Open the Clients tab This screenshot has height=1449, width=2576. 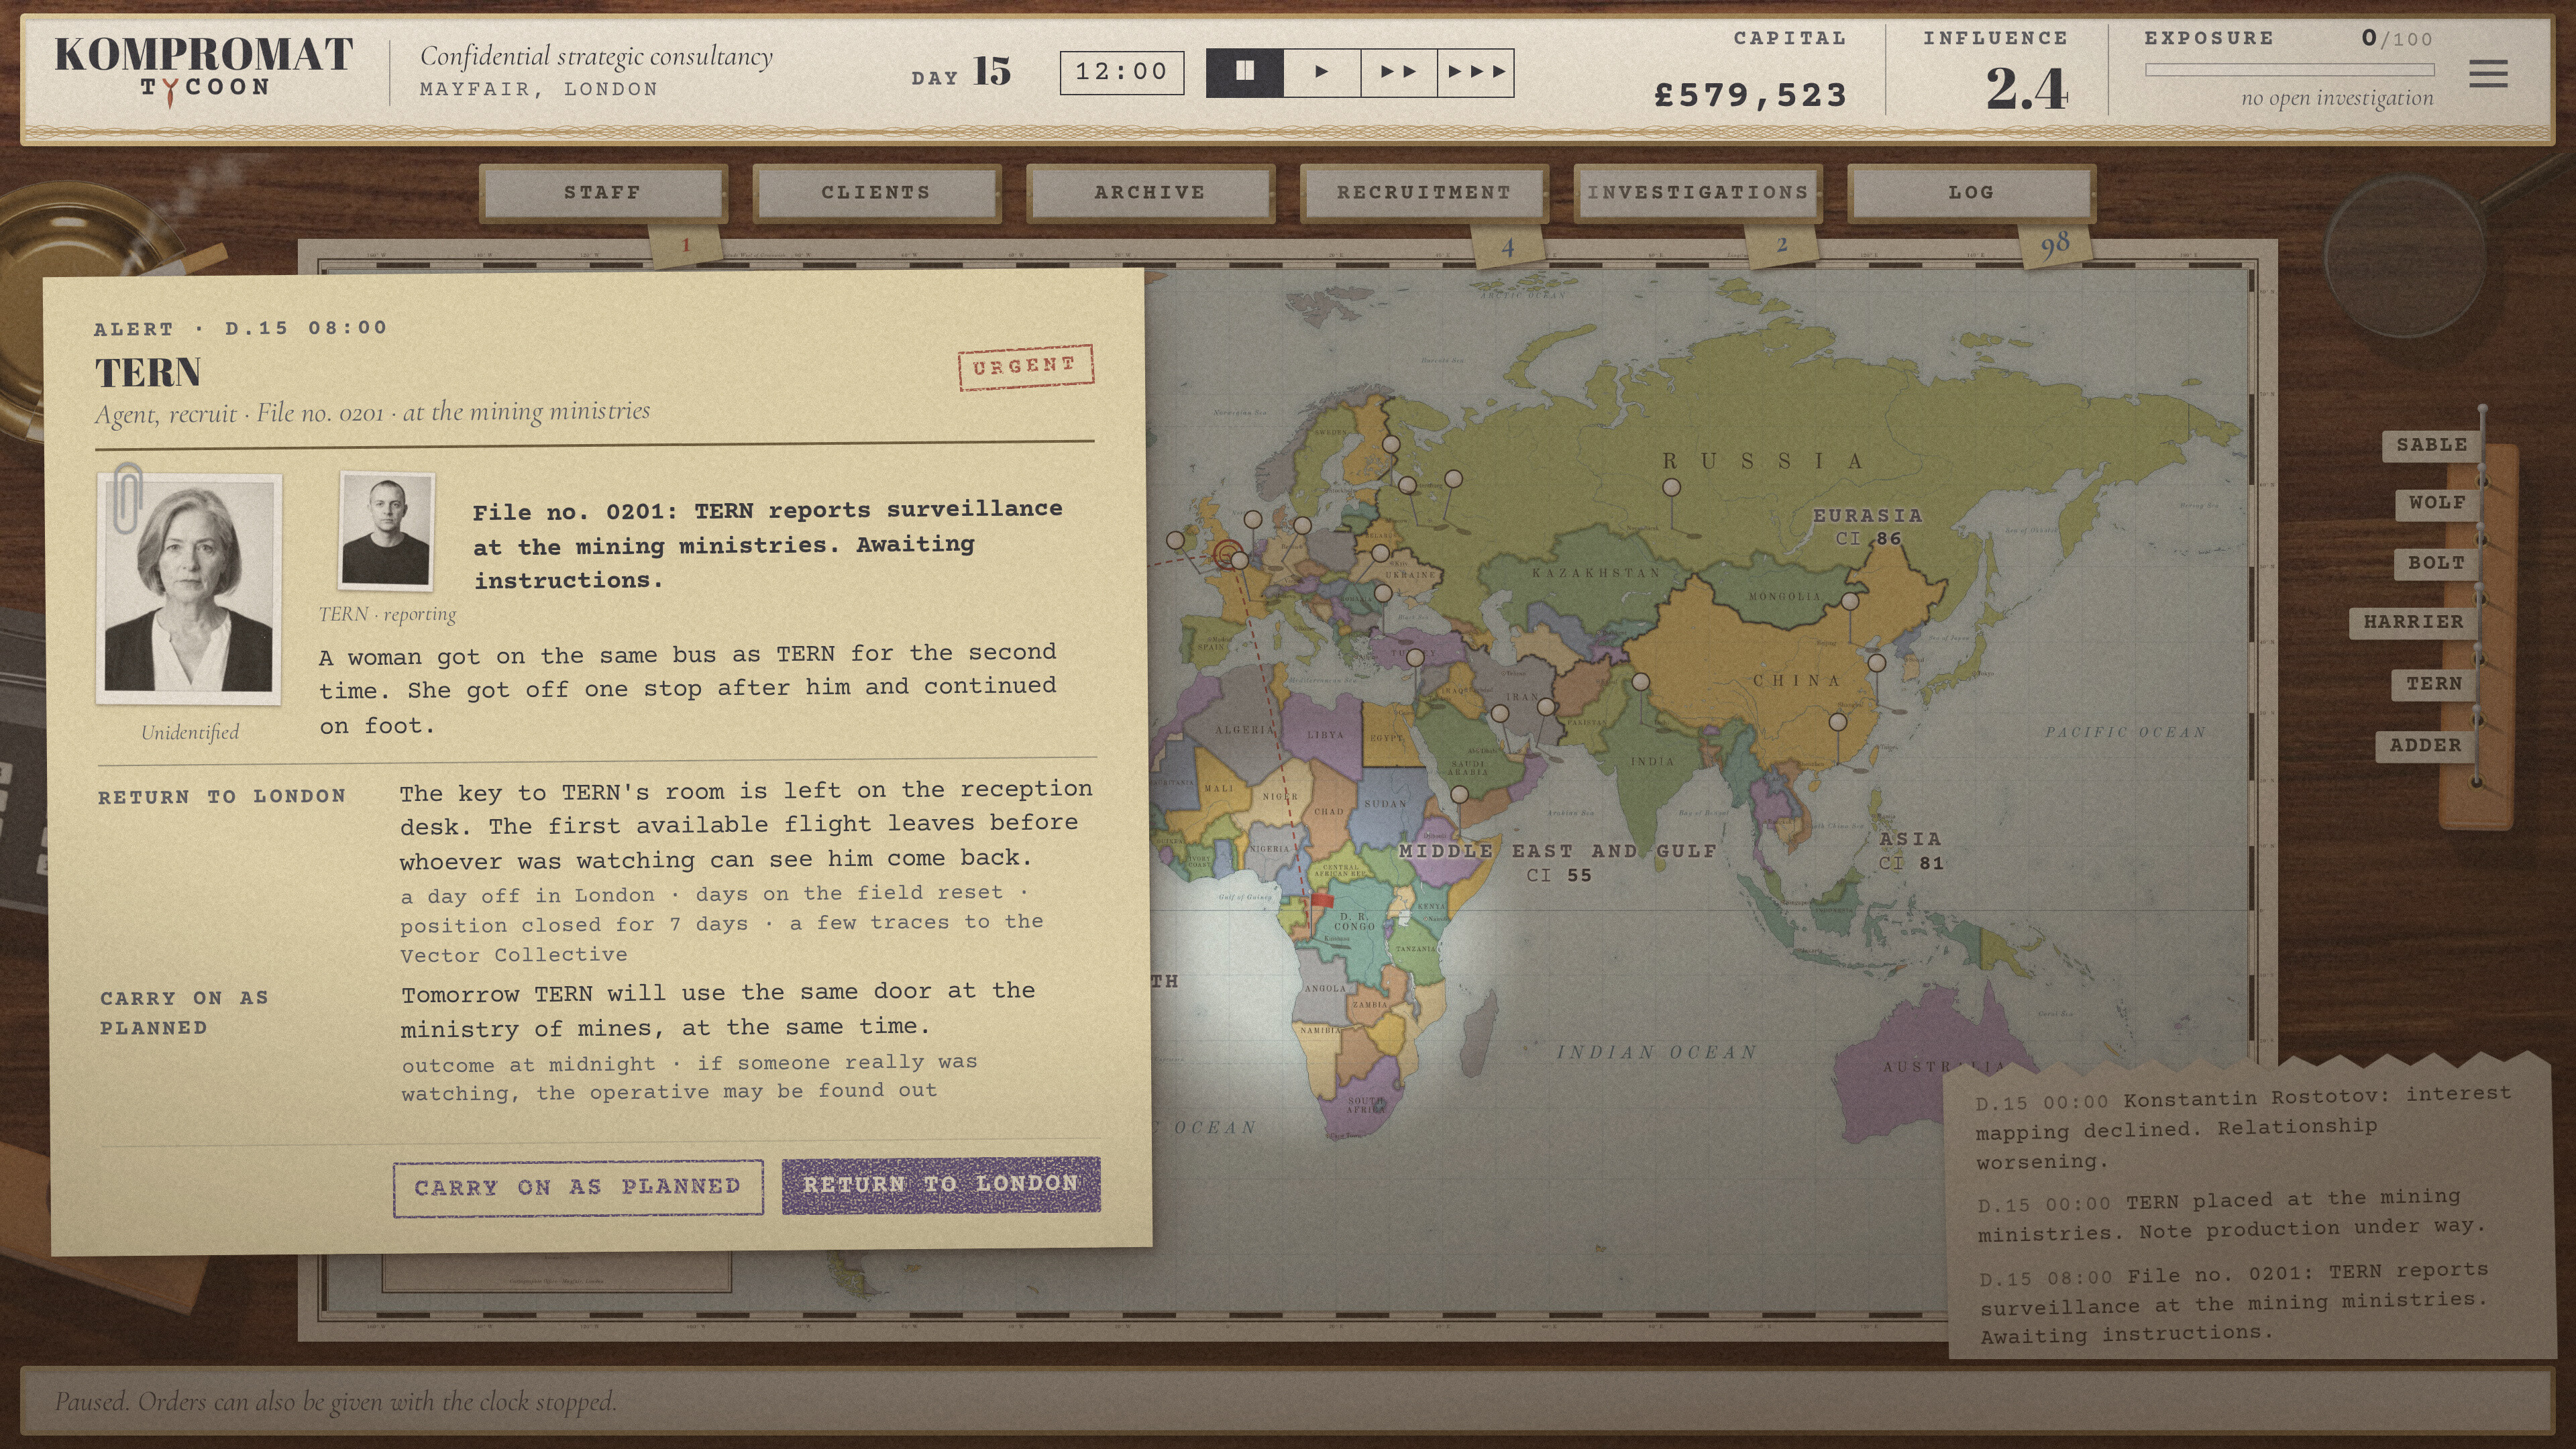click(x=877, y=192)
